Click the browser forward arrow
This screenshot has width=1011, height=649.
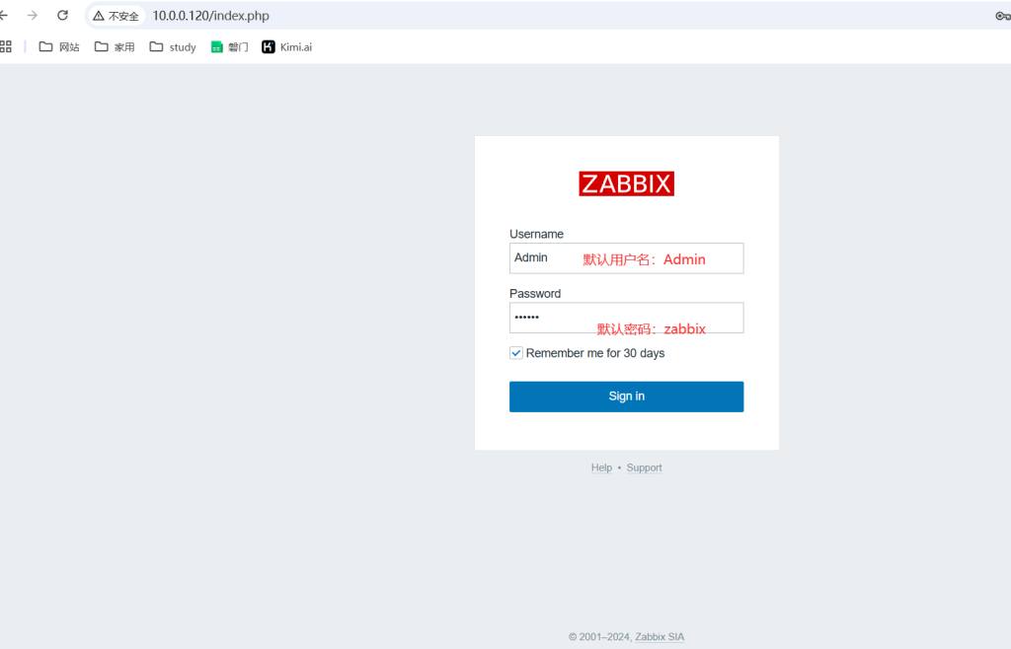(x=33, y=16)
